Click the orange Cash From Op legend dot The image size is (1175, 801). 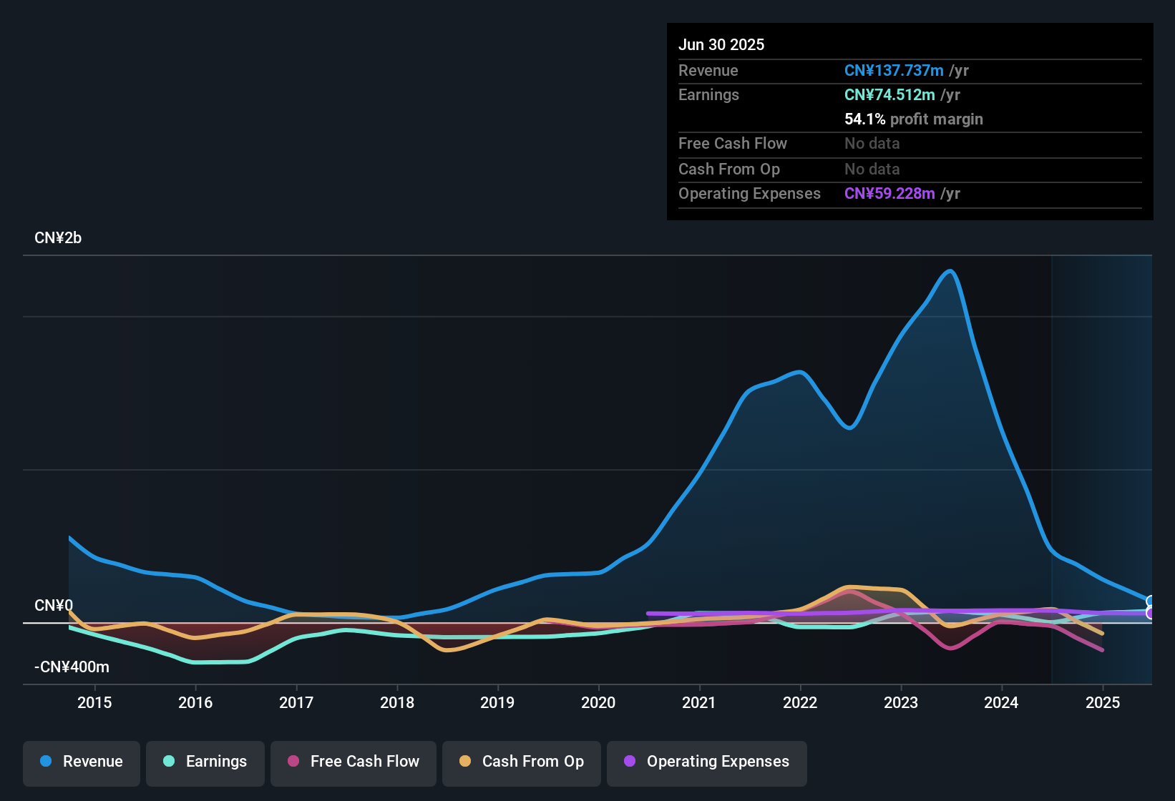tap(465, 762)
